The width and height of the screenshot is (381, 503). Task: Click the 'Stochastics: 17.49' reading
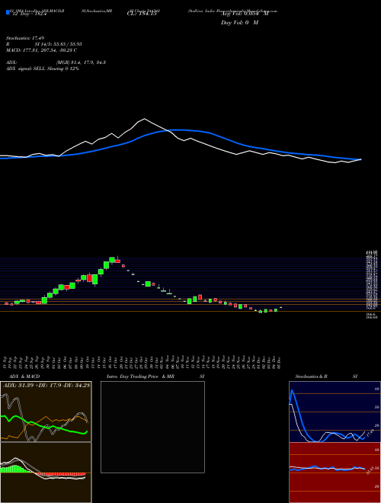[27, 38]
